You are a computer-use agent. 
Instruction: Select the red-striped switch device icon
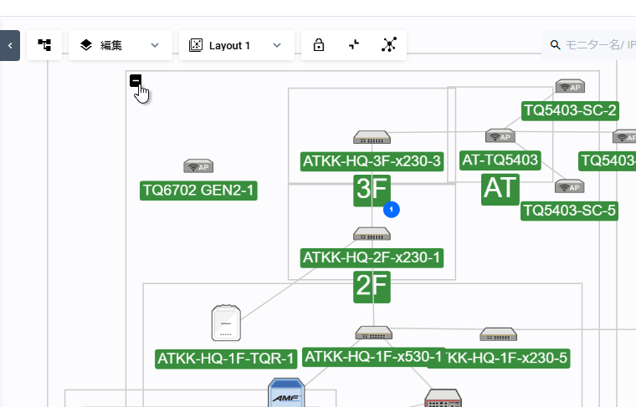[443, 398]
